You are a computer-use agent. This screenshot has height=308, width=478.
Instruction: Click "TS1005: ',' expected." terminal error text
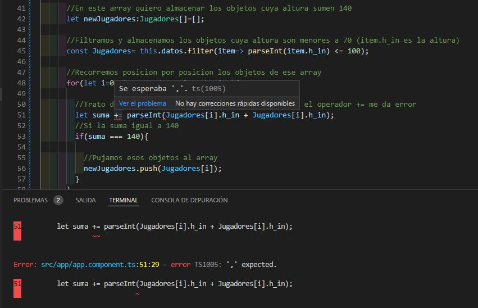[235, 264]
